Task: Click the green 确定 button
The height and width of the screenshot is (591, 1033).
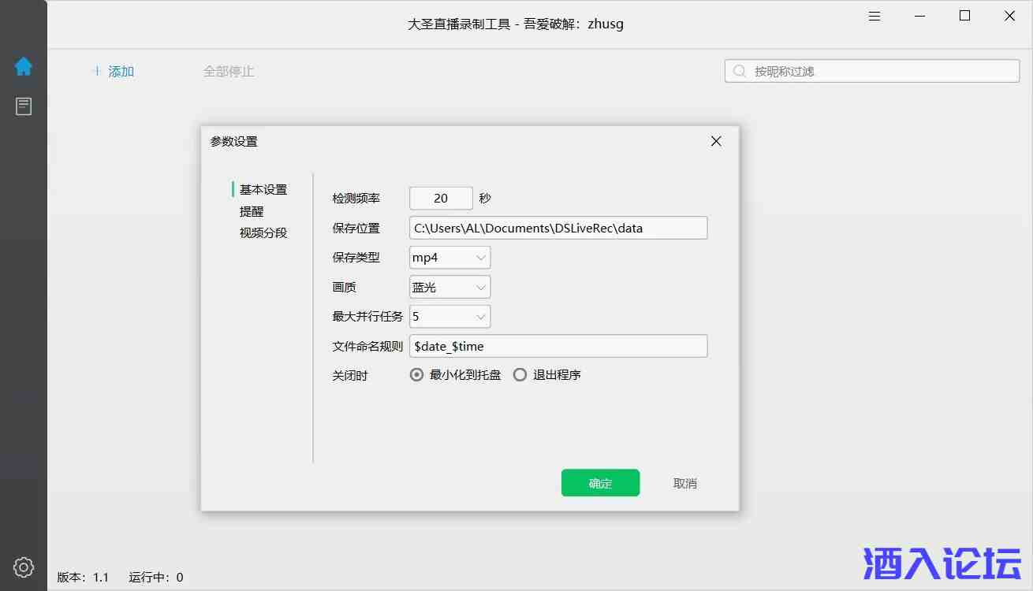Action: tap(600, 483)
